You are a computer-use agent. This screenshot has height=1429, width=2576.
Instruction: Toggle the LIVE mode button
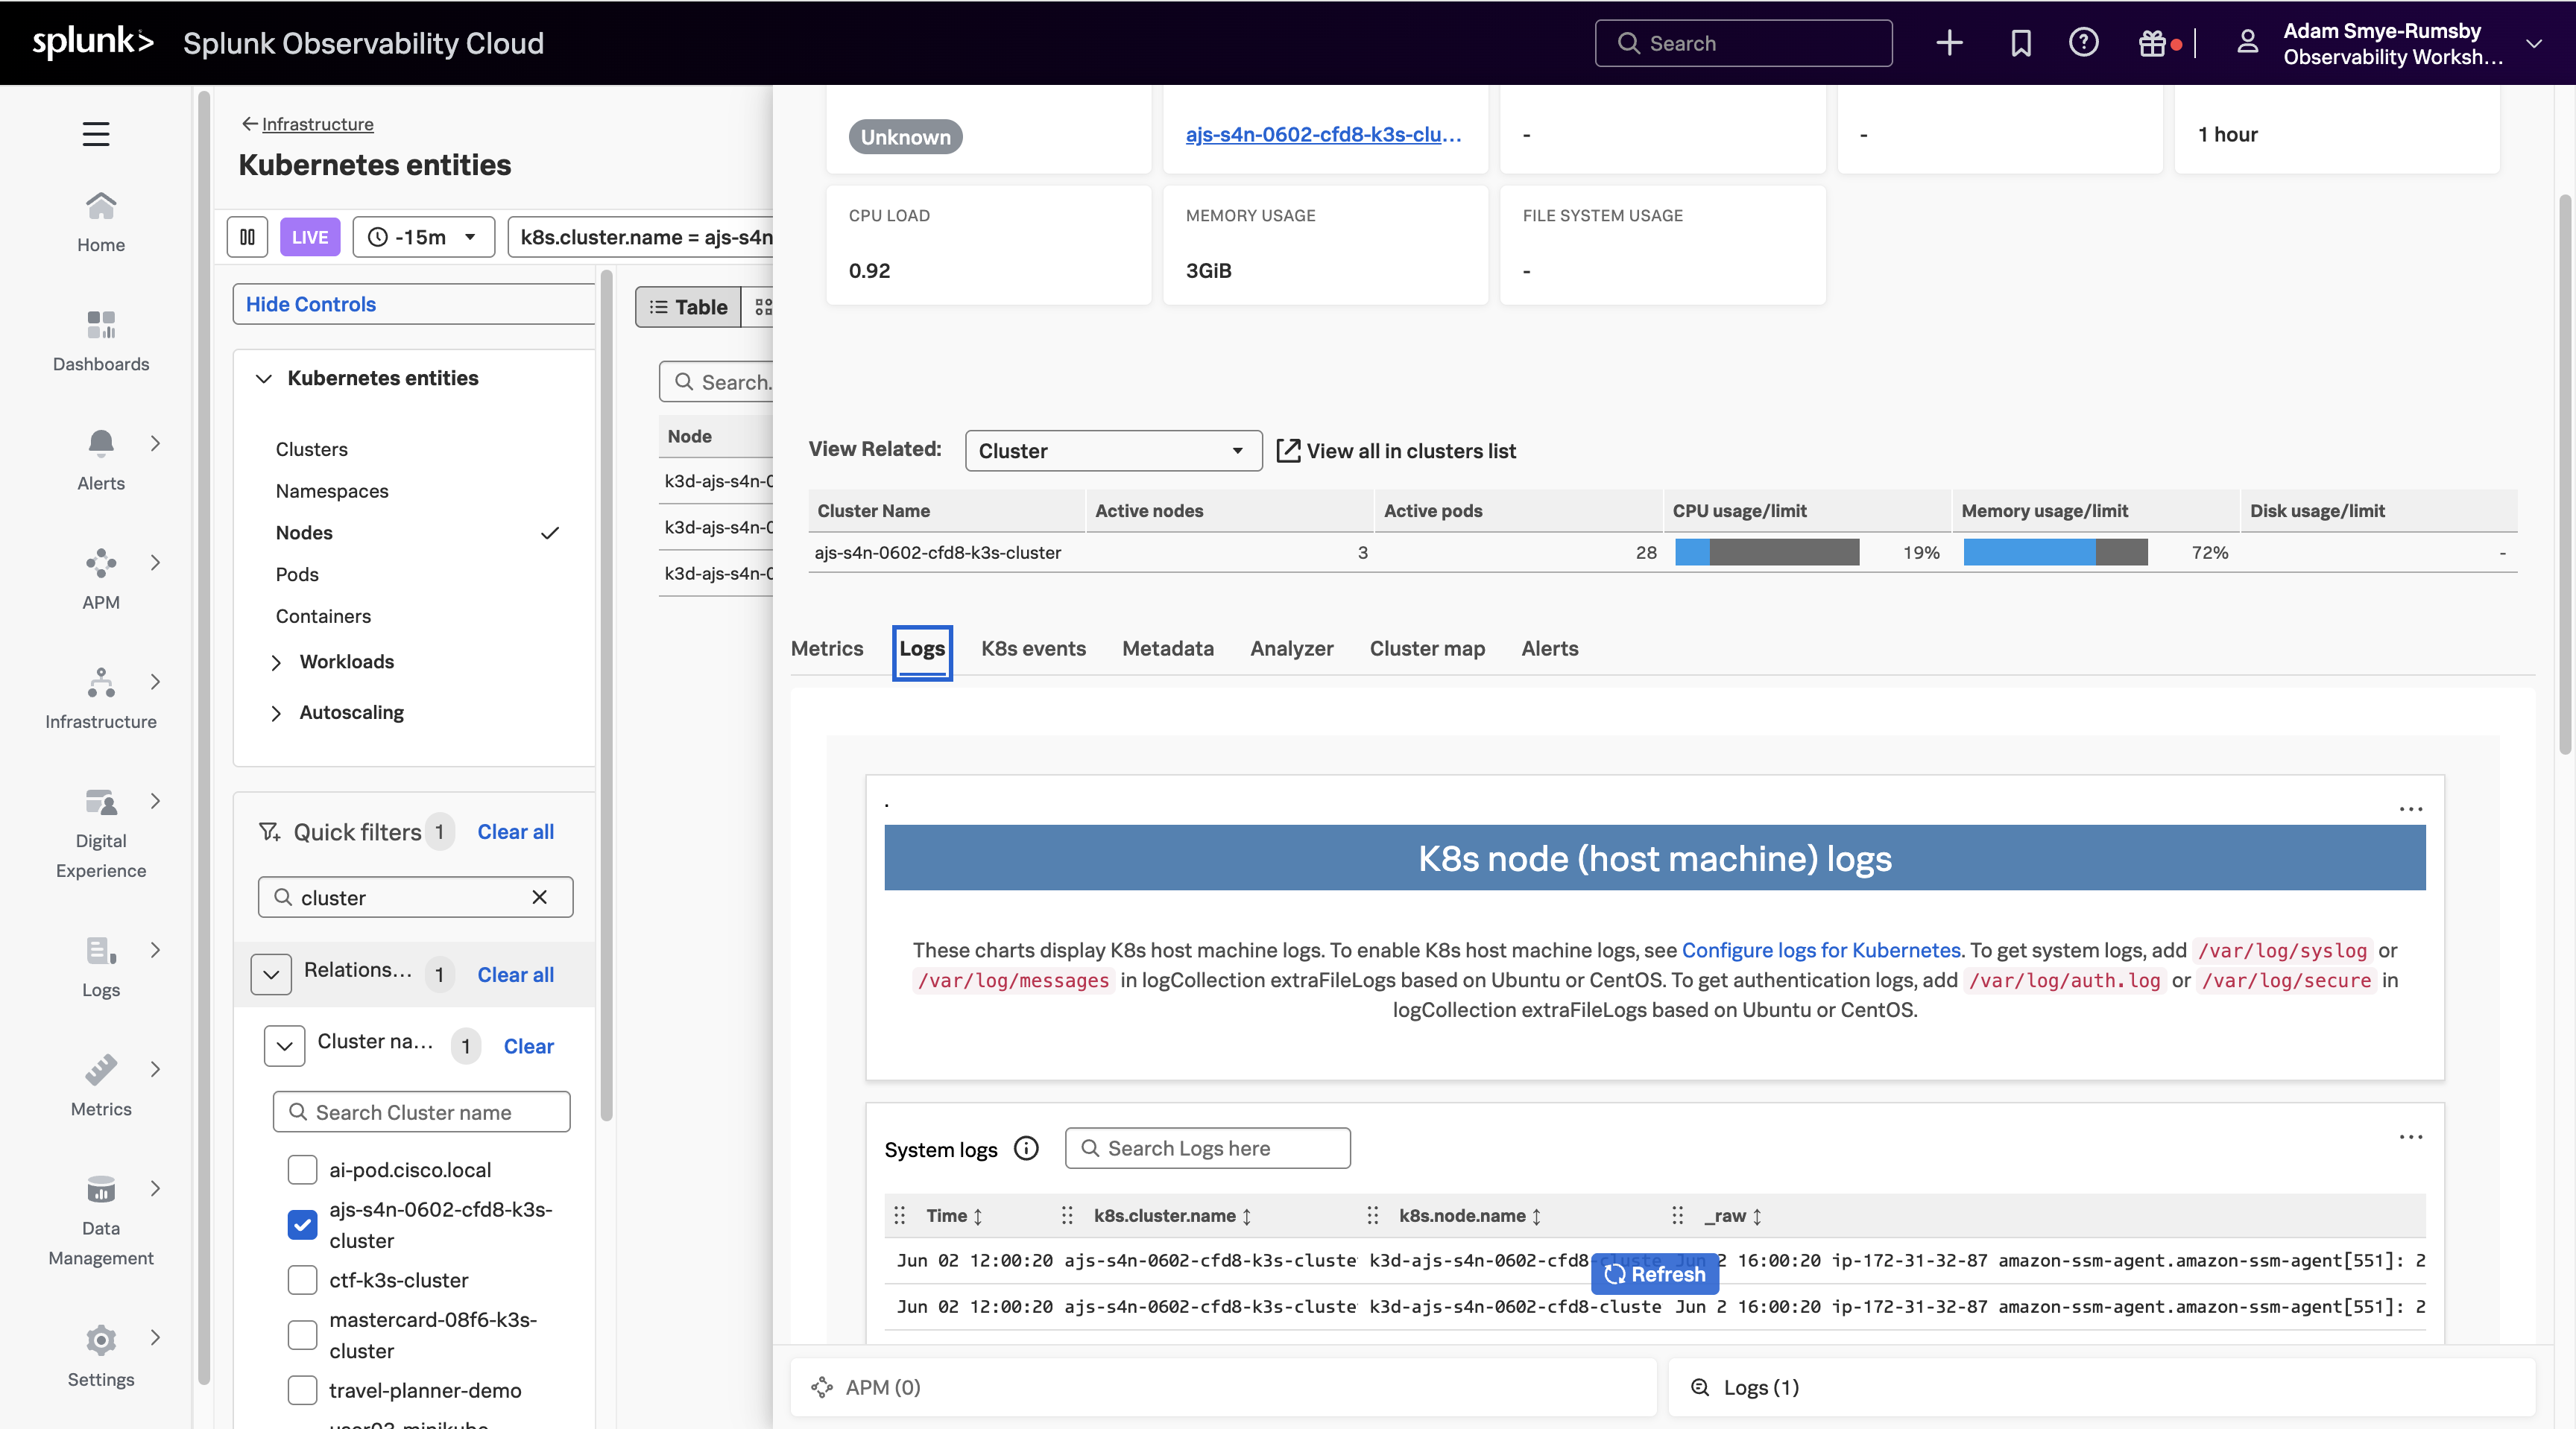(x=310, y=237)
